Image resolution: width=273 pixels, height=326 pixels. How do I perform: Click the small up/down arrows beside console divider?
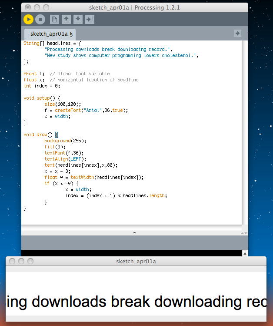tap(244, 233)
